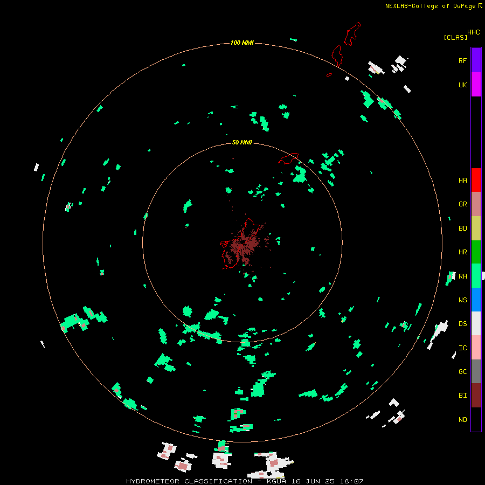Click the BI legend label
This screenshot has width=485, height=485.
tap(462, 396)
